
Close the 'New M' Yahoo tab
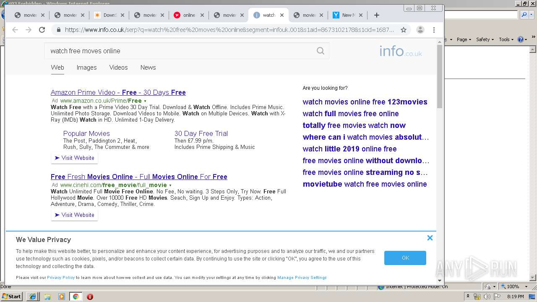click(361, 15)
